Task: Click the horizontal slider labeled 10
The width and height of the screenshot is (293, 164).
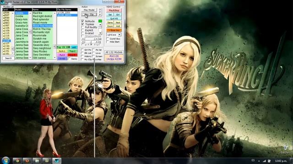Action: (91, 39)
